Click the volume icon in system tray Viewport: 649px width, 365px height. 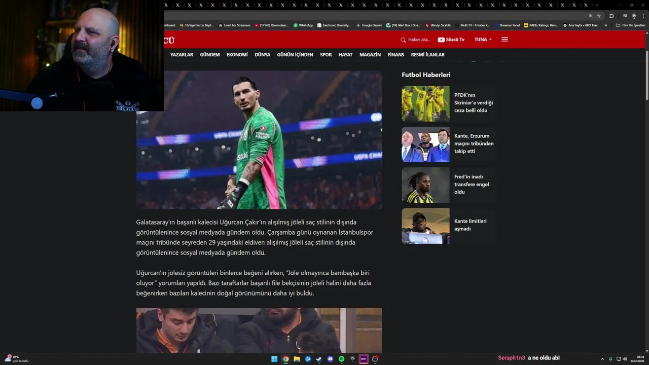(x=625, y=359)
